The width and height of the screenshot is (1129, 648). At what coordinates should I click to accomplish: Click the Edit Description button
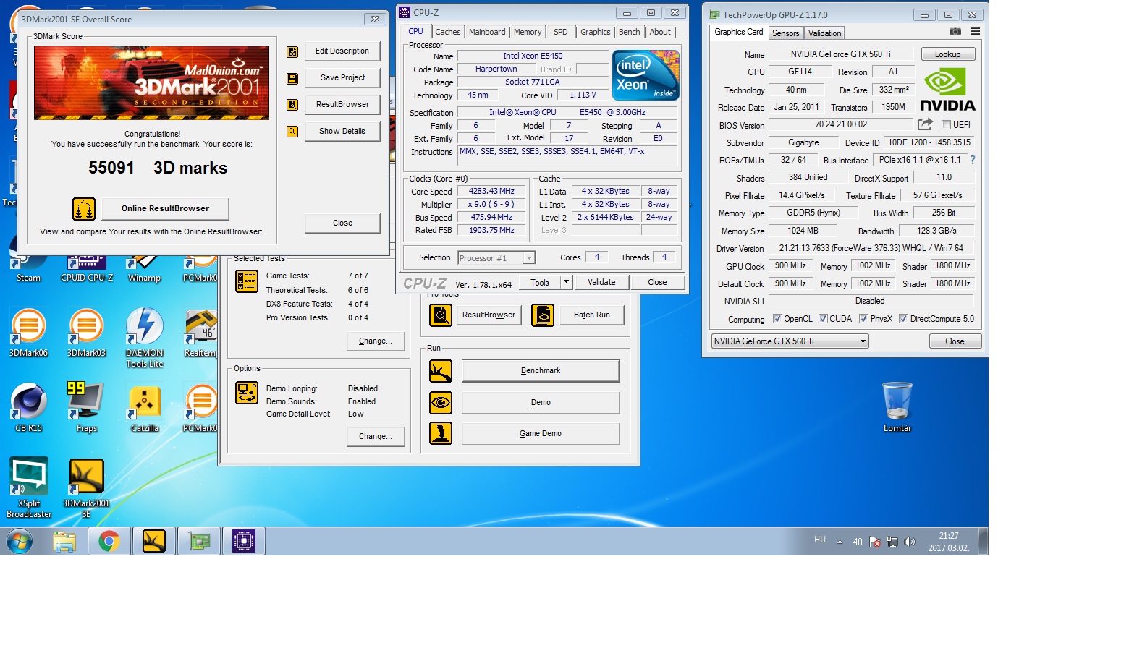click(342, 51)
